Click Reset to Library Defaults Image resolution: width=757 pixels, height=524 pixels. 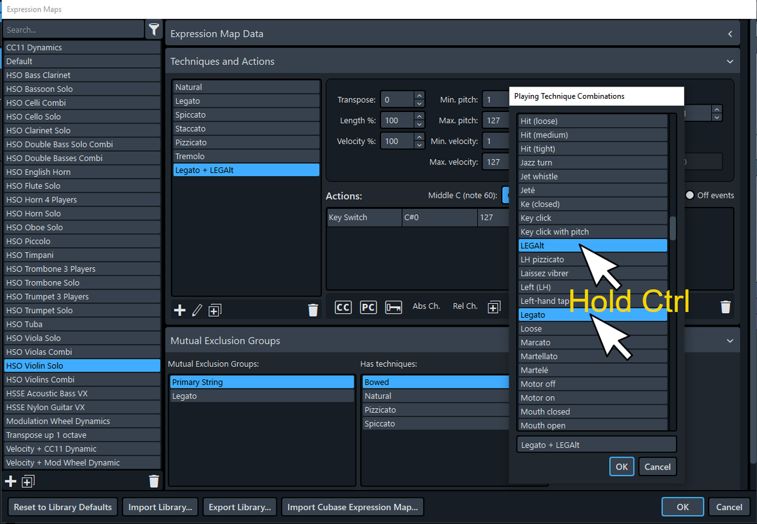[x=63, y=507]
